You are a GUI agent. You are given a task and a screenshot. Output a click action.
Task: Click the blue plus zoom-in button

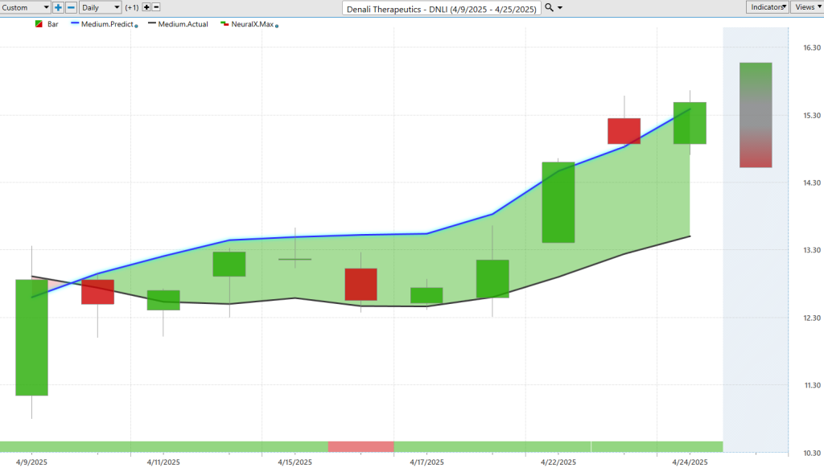point(59,7)
